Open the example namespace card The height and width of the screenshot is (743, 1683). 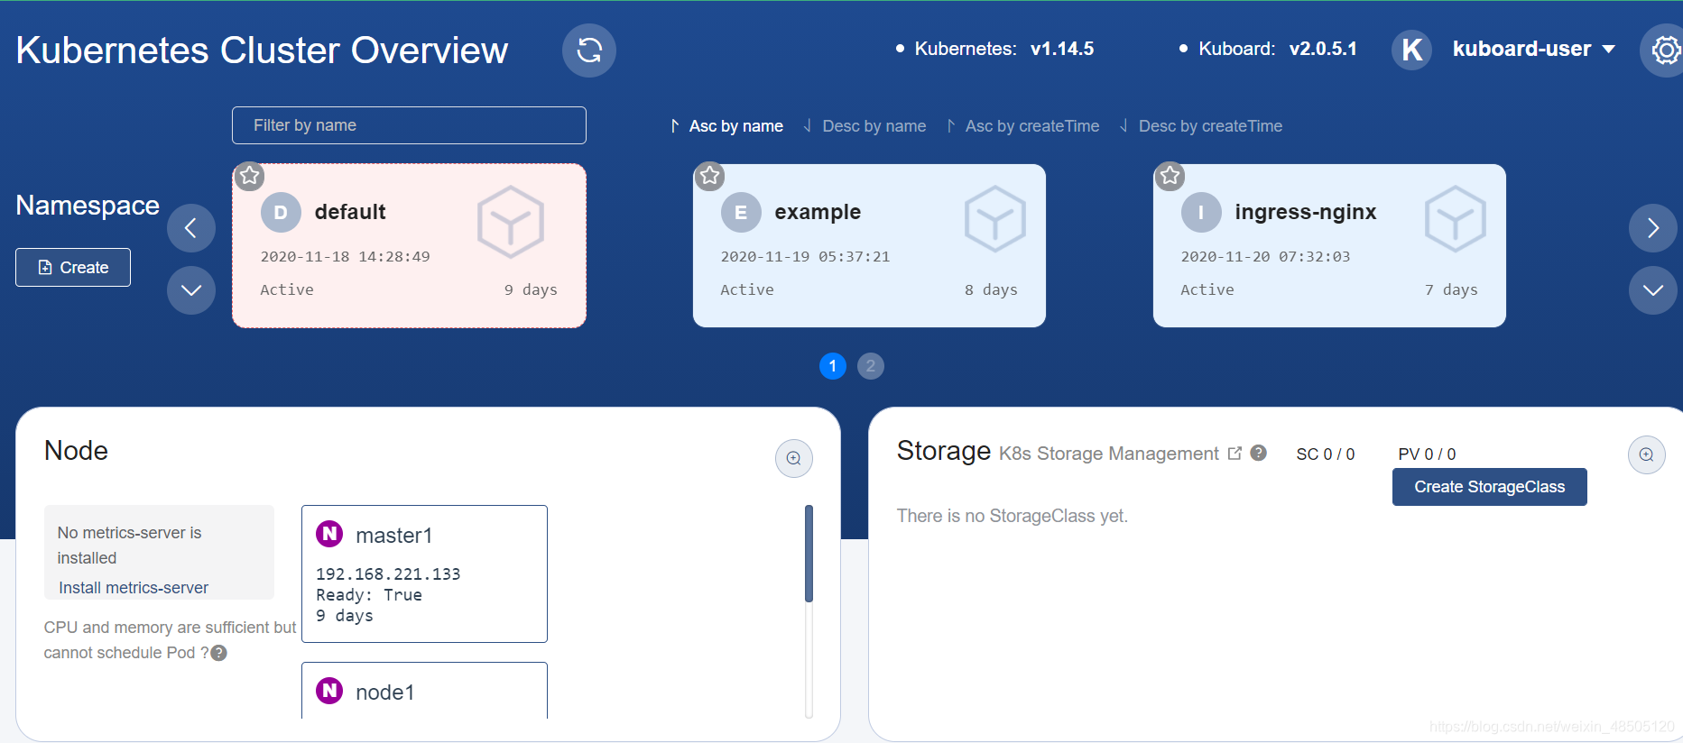point(869,245)
